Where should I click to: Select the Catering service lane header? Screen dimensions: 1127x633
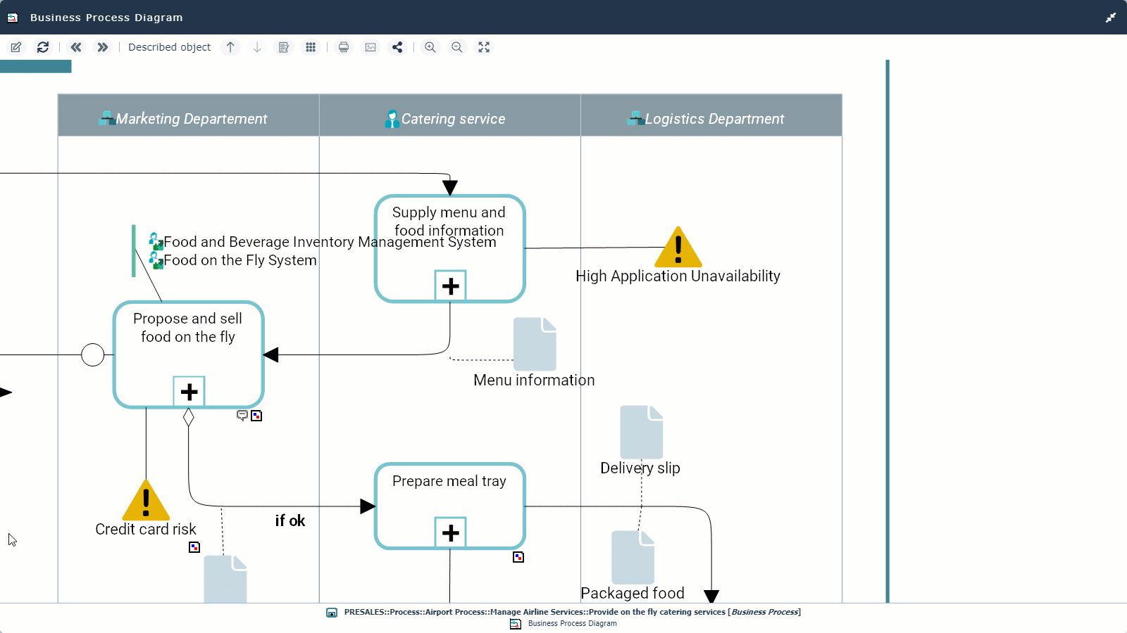(x=450, y=115)
